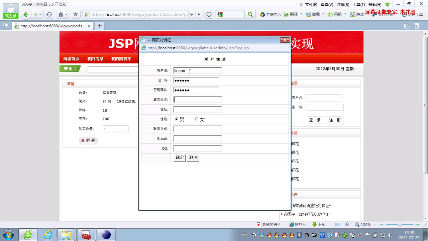Toggle the sidebar panel arrow icon
This screenshot has height=241, width=428.
6,25
